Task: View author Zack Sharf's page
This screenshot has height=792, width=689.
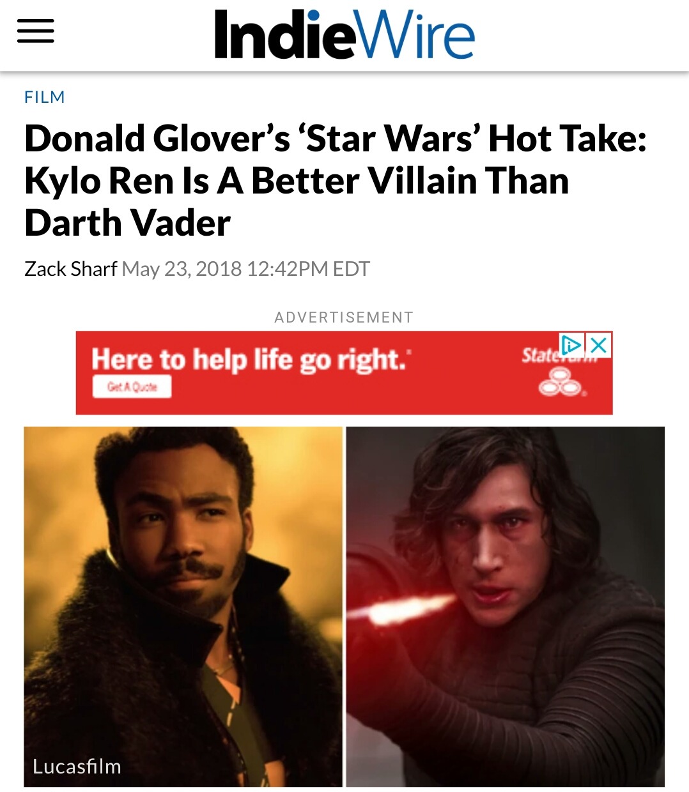Action: click(x=71, y=269)
